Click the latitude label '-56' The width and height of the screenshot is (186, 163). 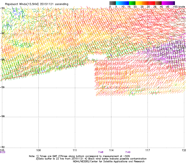[2, 87]
